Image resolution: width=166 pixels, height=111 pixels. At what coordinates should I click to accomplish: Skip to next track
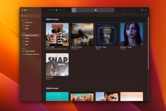click(60, 10)
